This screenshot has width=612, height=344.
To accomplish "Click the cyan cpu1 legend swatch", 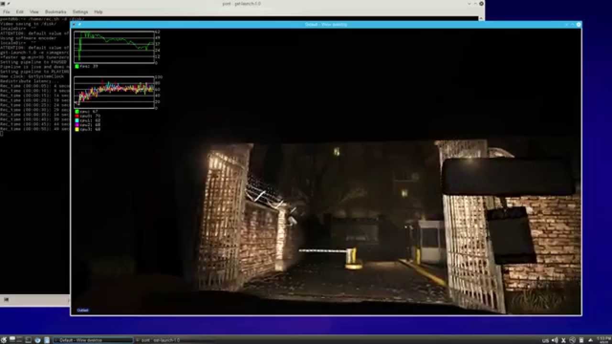I will pyautogui.click(x=77, y=120).
